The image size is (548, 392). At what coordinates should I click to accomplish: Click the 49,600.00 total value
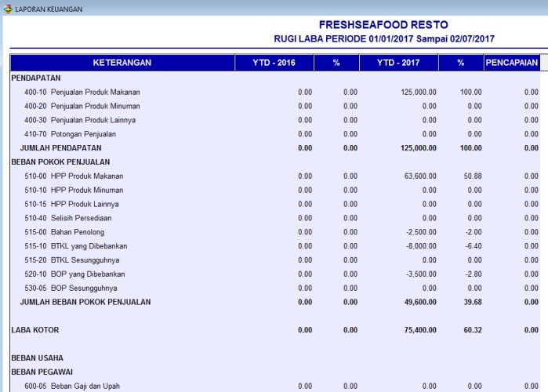(x=420, y=302)
